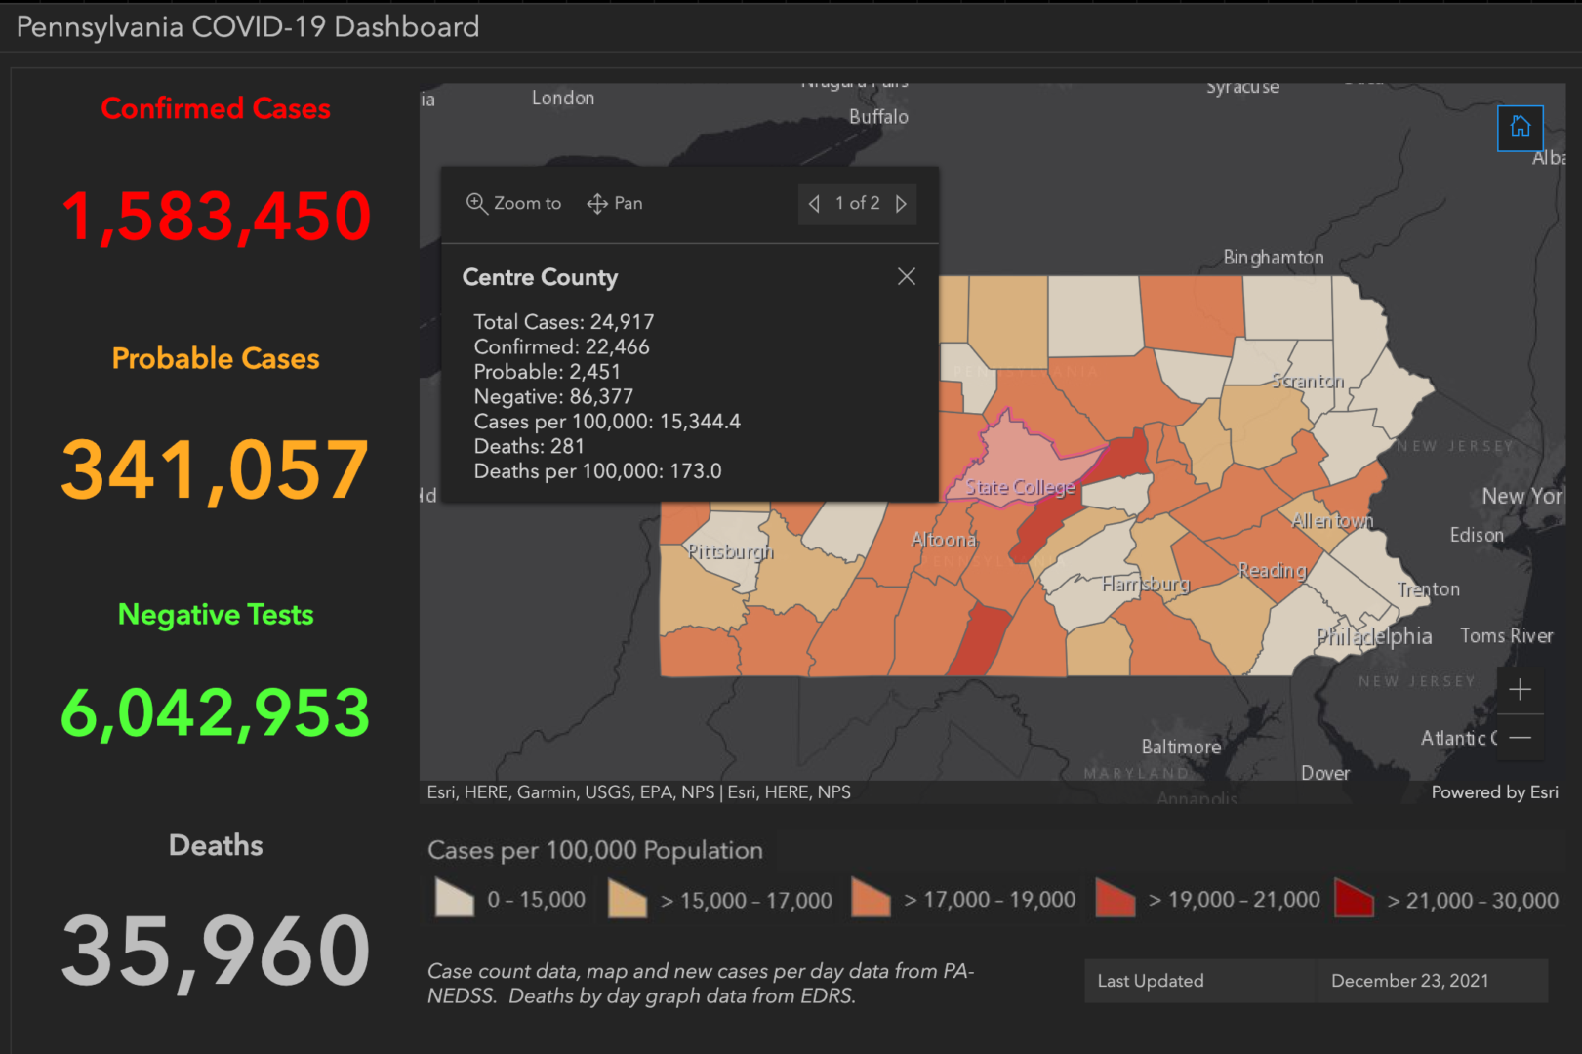1582x1054 pixels.
Task: Click the zoom out minus icon on map
Action: (1520, 738)
